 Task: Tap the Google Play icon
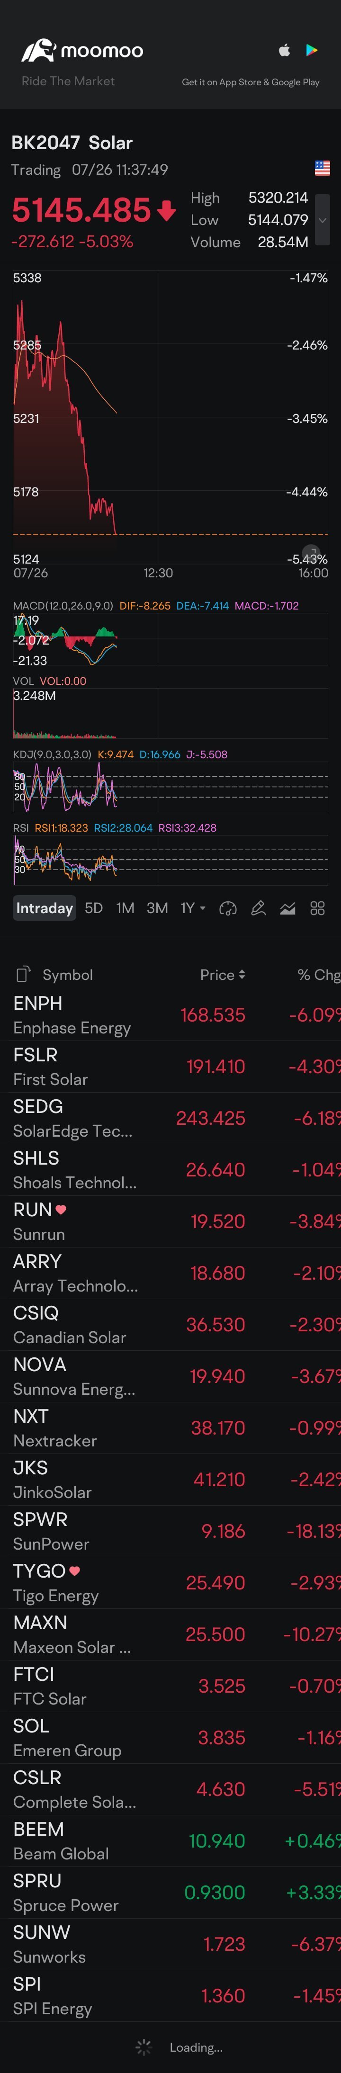click(x=311, y=51)
